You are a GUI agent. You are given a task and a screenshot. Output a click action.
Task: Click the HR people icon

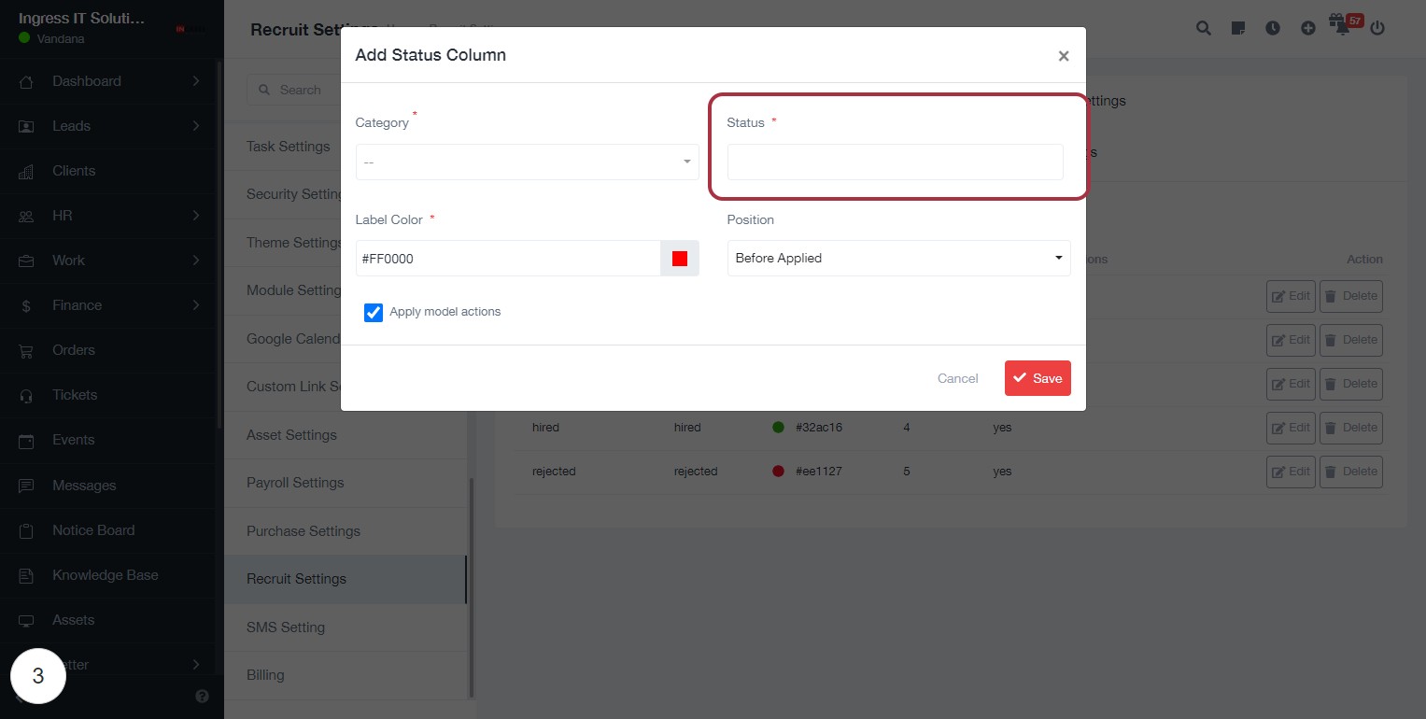click(x=26, y=216)
